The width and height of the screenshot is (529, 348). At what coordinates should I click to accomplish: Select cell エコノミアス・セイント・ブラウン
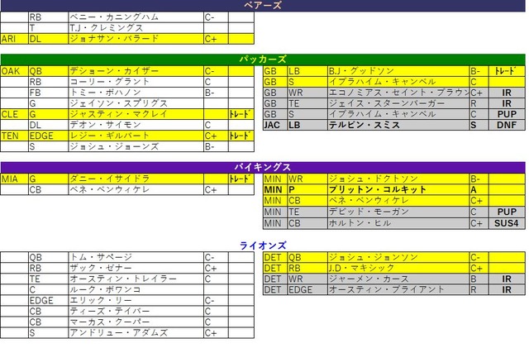398,93
